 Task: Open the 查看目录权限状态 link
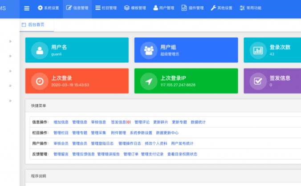point(182,154)
